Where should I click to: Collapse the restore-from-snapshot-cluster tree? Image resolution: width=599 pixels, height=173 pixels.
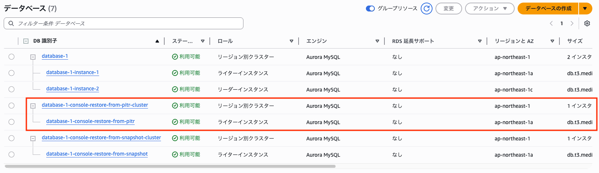pyautogui.click(x=33, y=139)
